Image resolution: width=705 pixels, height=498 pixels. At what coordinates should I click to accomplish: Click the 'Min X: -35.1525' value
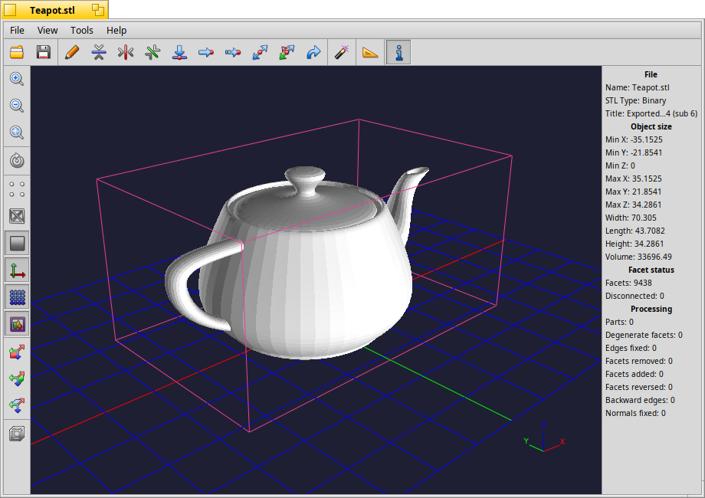coord(634,139)
